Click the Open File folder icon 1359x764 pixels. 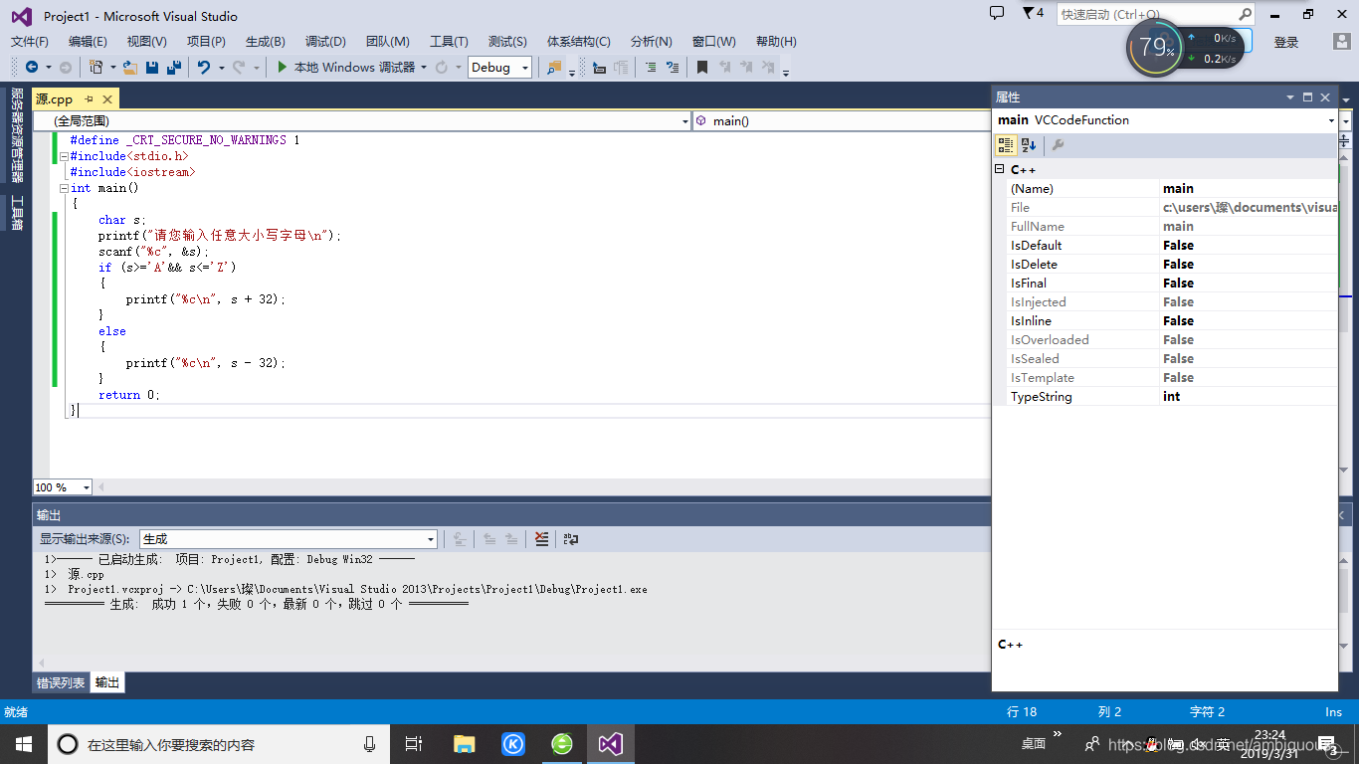[130, 68]
